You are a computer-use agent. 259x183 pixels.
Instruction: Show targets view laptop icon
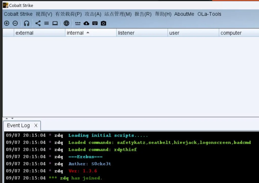point(55,23)
